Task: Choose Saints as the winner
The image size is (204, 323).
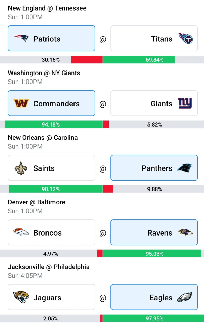Action: pyautogui.click(x=51, y=168)
